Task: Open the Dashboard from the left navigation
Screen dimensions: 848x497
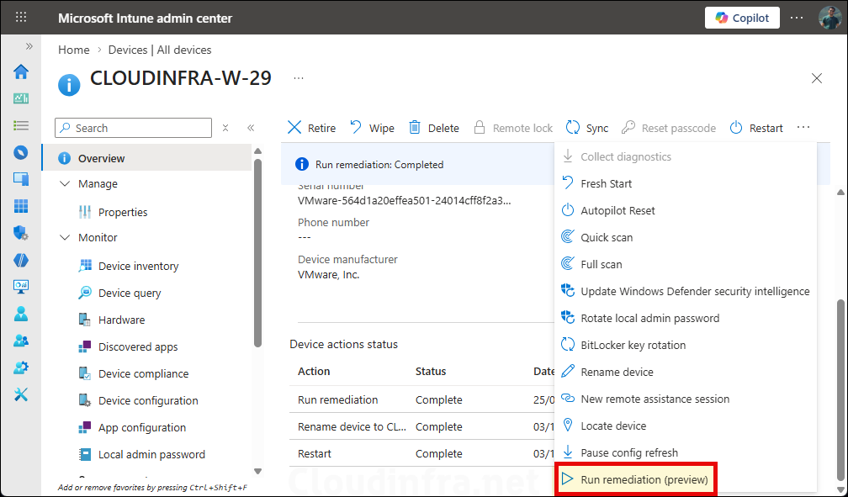Action: point(20,98)
